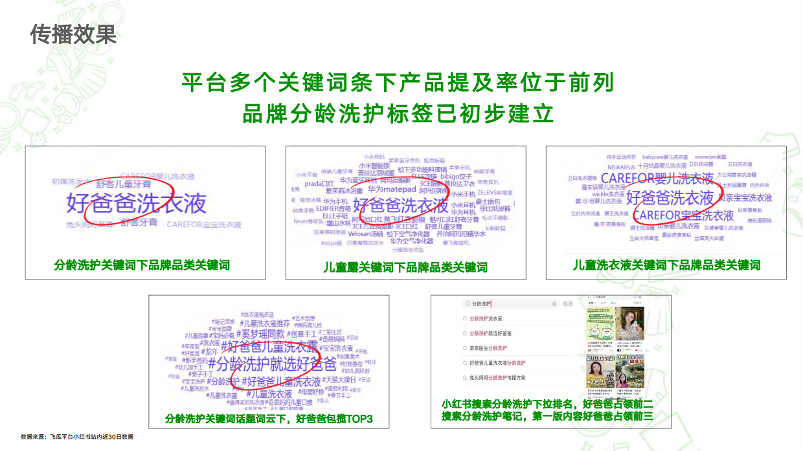
Task: Click 好爸爸洗衣液 in the 儿童洗衣液 keyword cloud
Action: coord(670,198)
